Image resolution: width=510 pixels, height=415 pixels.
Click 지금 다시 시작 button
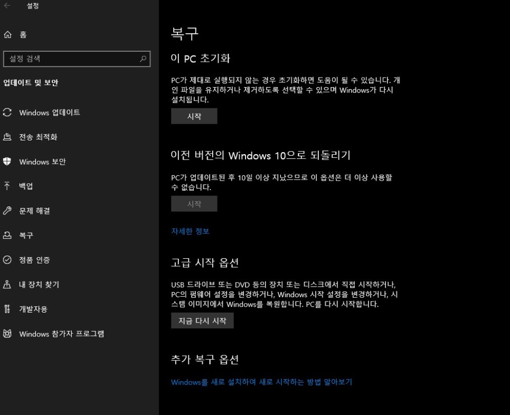pos(202,320)
